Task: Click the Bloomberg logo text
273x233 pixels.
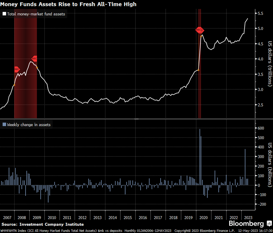Action: (x=246, y=223)
